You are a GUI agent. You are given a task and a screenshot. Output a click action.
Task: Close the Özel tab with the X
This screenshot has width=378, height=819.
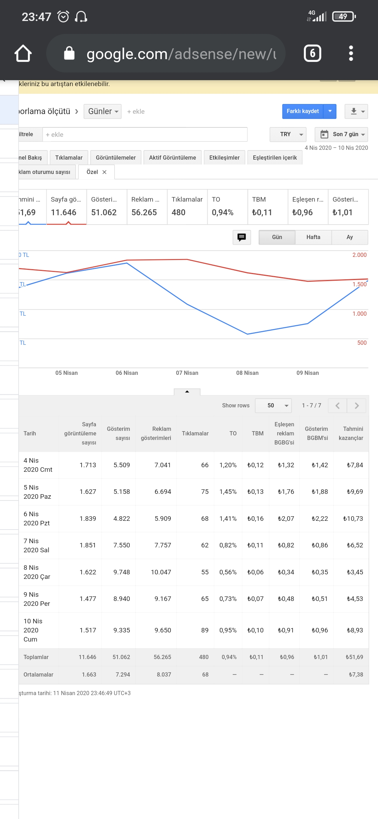pyautogui.click(x=104, y=172)
